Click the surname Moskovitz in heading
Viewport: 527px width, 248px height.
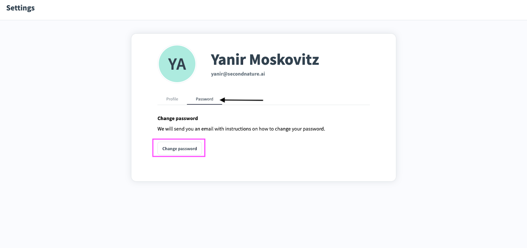click(x=284, y=60)
